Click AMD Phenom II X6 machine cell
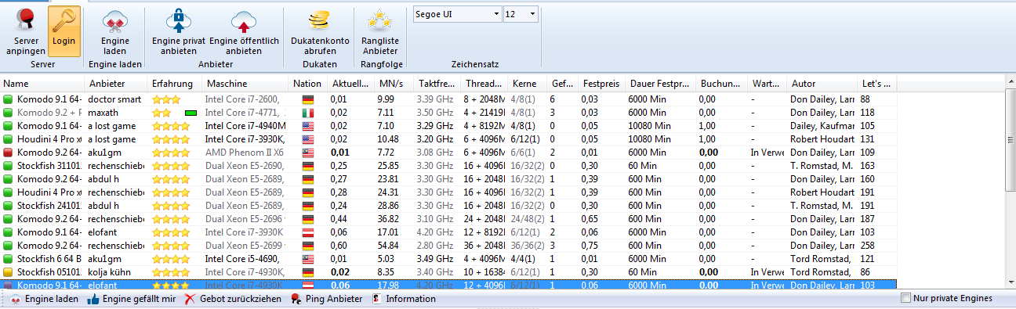This screenshot has height=309, width=1016. coord(245,153)
